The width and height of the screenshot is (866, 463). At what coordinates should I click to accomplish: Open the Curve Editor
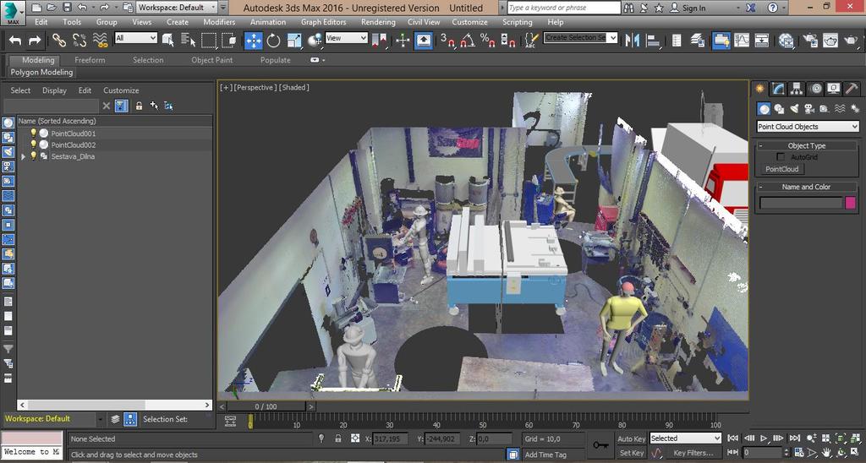[741, 41]
